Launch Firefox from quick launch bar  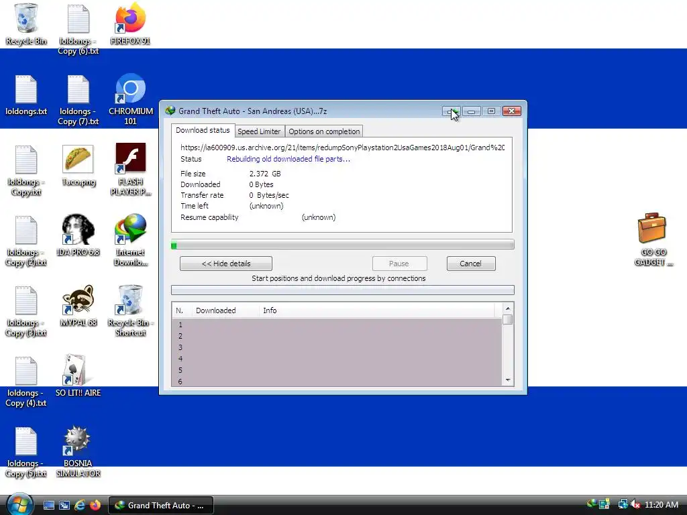pos(95,506)
